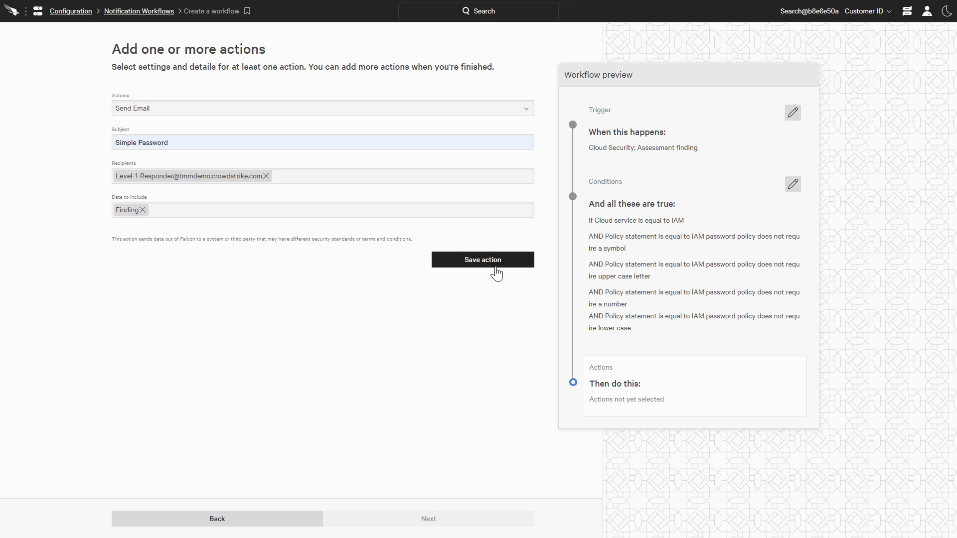957x538 pixels.
Task: Expand the Customer ID dropdown
Action: (868, 11)
